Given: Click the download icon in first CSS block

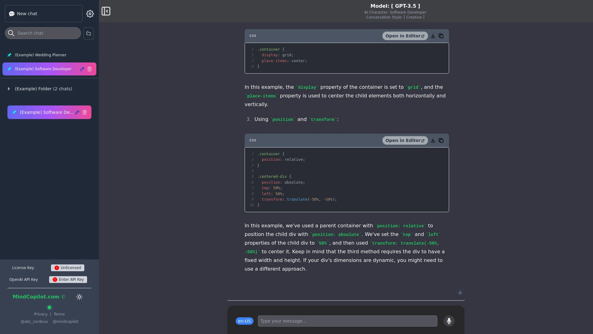Looking at the screenshot, I should click(433, 36).
